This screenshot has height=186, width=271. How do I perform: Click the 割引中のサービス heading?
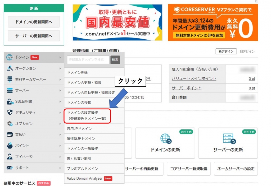click(19, 183)
